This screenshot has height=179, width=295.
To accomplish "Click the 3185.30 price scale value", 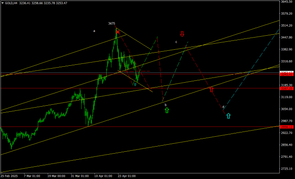I will tap(287, 85).
